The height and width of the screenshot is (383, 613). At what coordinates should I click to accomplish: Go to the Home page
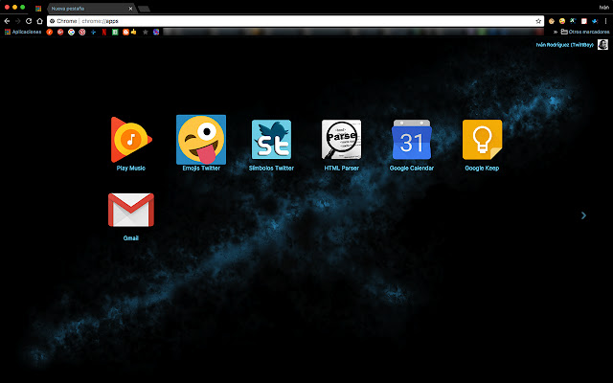tap(39, 21)
